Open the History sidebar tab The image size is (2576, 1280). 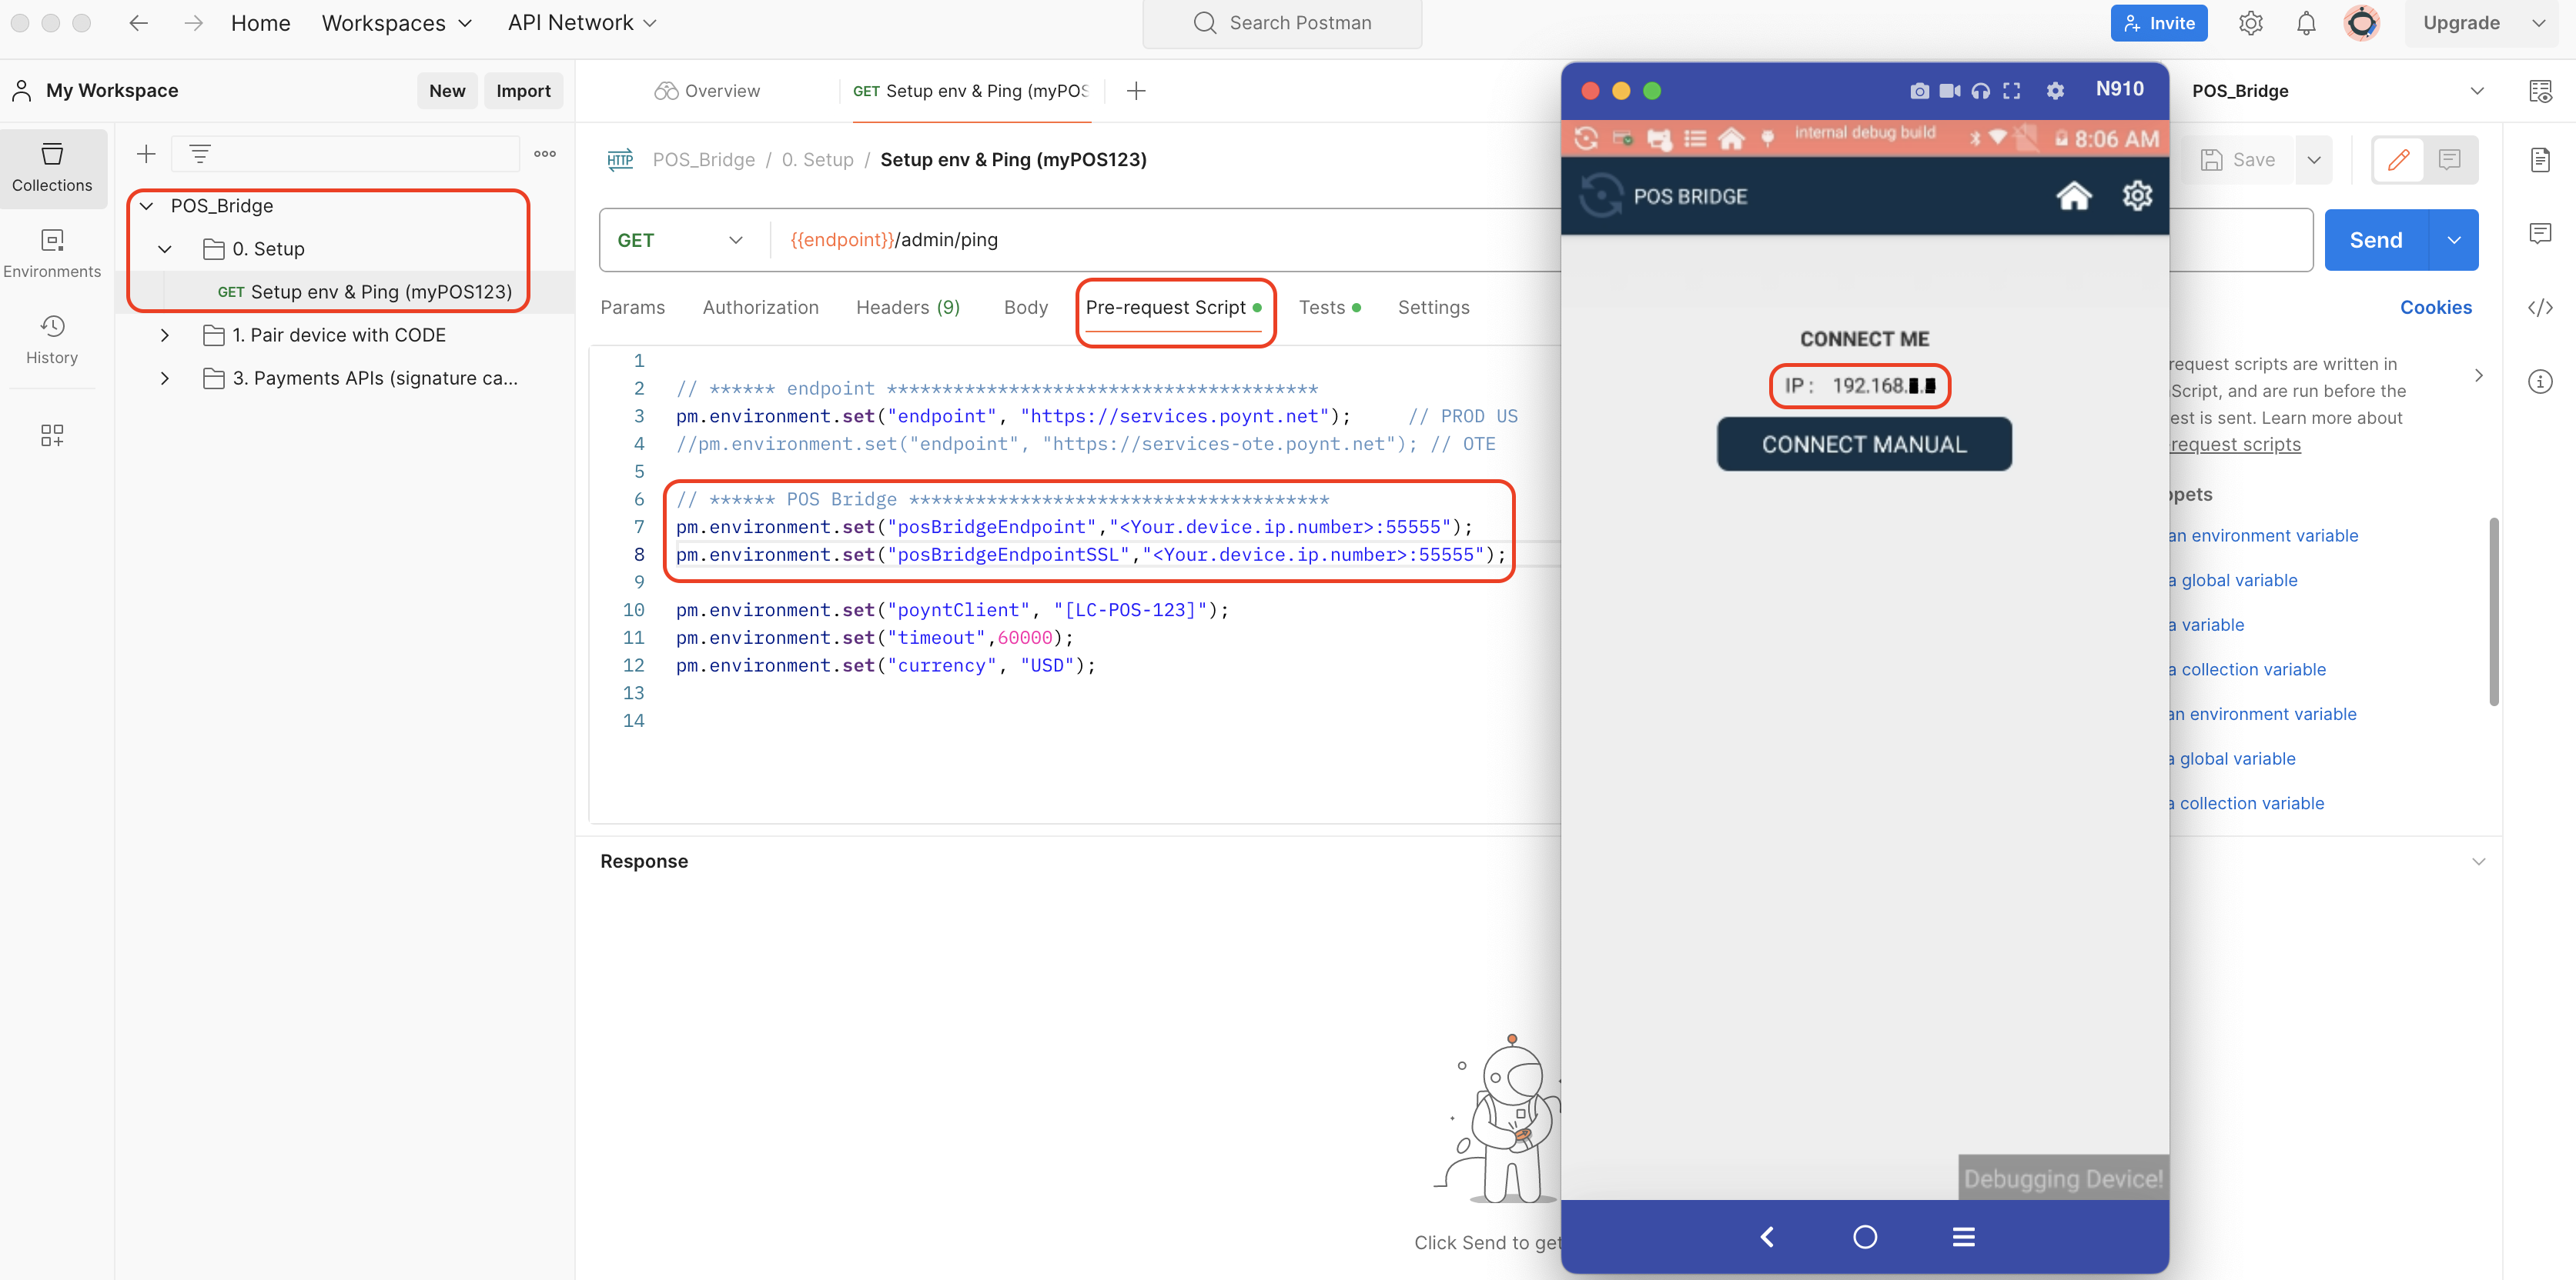coord(52,340)
